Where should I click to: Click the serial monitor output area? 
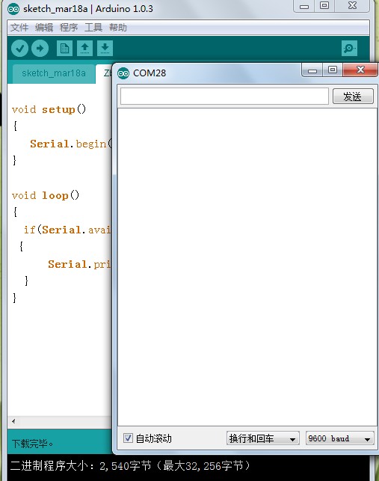pyautogui.click(x=247, y=267)
